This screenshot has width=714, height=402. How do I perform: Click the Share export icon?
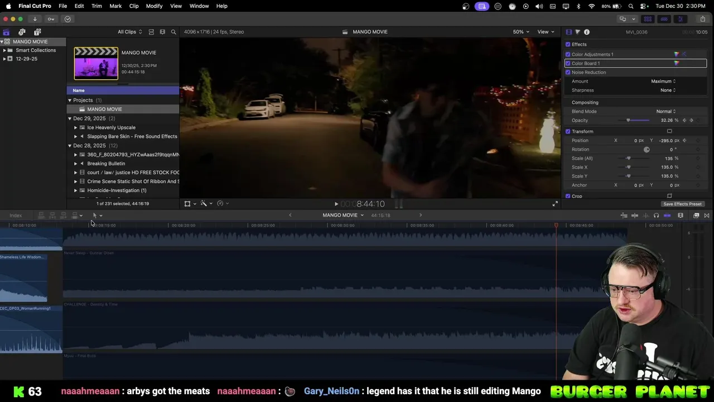[x=702, y=19]
